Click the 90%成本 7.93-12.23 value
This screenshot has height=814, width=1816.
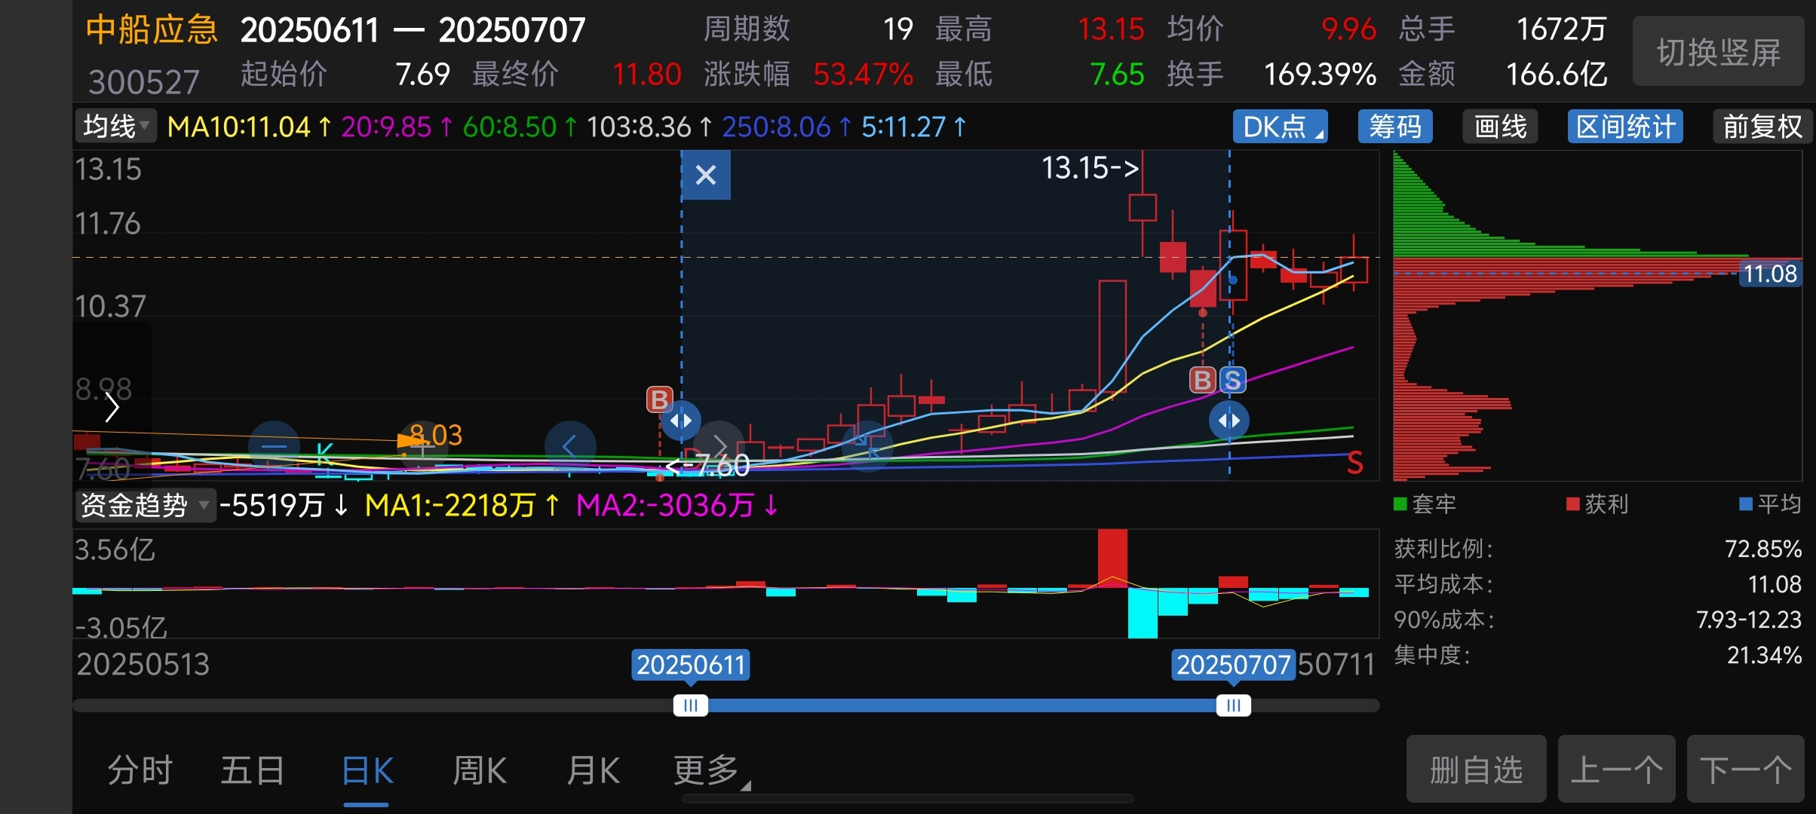(1749, 620)
